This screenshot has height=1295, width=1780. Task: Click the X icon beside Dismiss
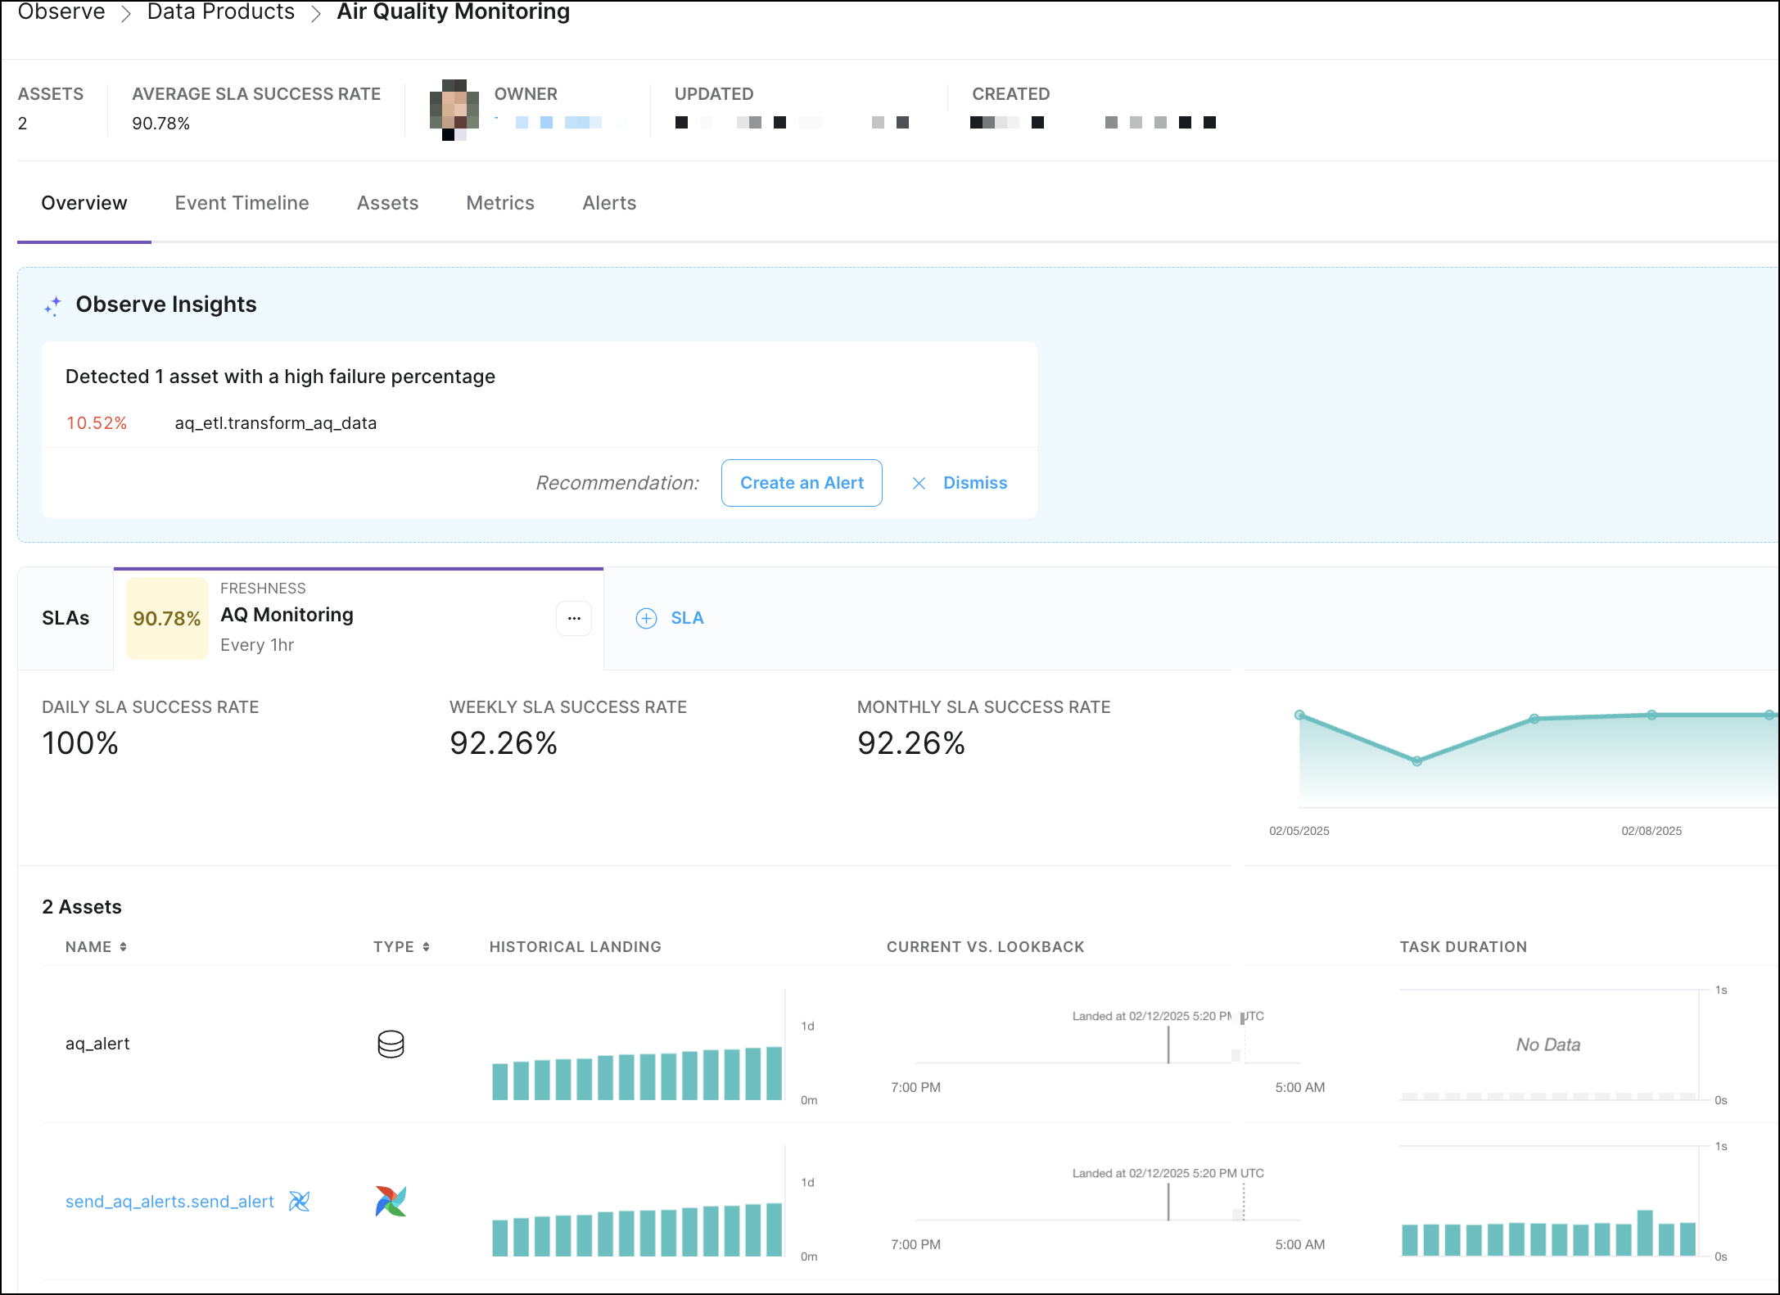coord(919,483)
